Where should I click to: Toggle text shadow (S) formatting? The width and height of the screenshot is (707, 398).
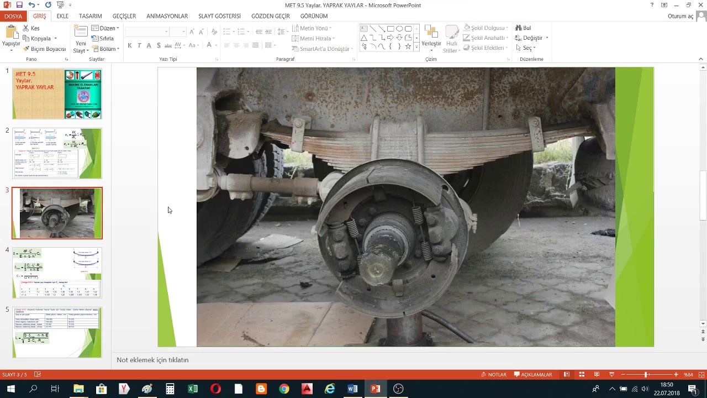click(159, 45)
